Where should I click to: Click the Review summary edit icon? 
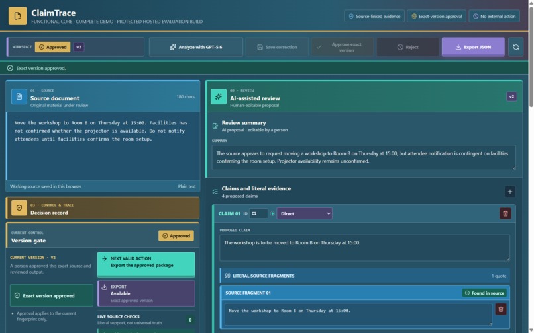click(x=215, y=126)
